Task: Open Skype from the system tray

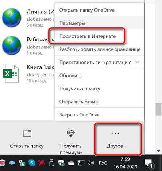Action: coord(32,163)
